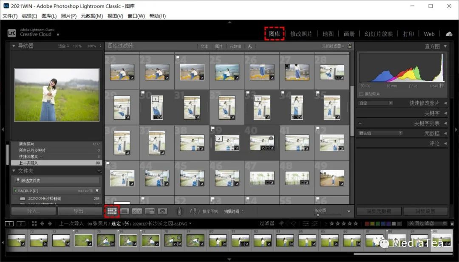459x262 pixels.
Task: Switch to the Slideshow module
Action: click(379, 34)
